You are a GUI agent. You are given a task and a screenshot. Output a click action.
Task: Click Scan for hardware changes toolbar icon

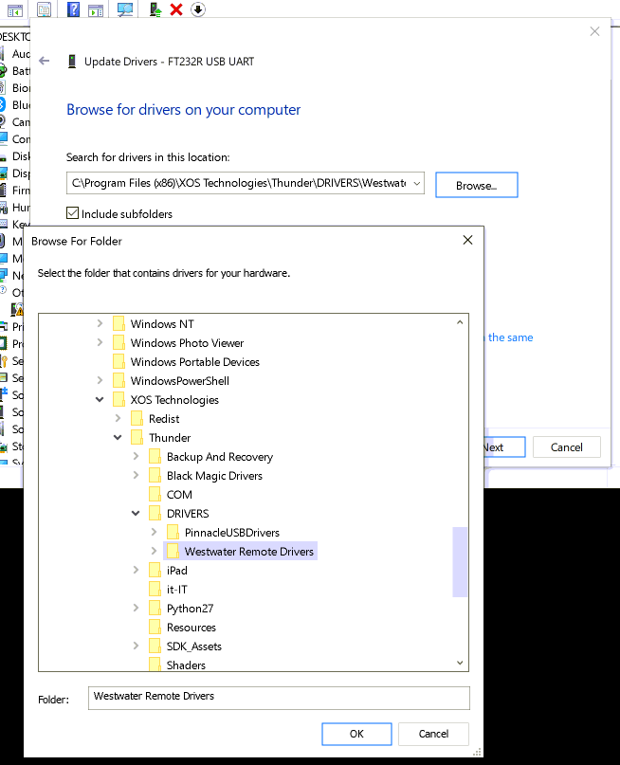click(x=125, y=9)
